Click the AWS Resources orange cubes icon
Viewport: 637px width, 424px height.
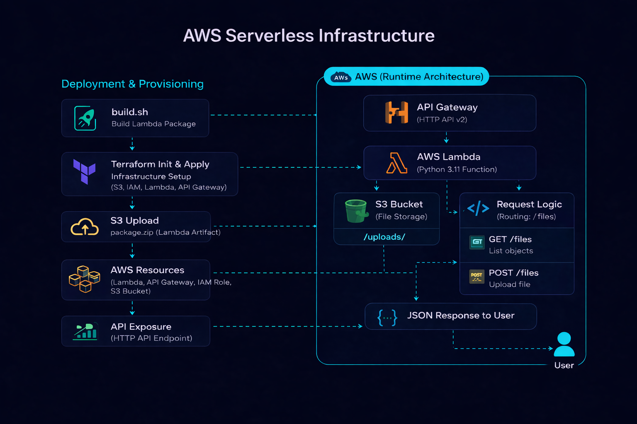pyautogui.click(x=85, y=279)
